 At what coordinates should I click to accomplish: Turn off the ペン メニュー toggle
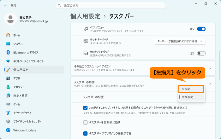(x=201, y=29)
